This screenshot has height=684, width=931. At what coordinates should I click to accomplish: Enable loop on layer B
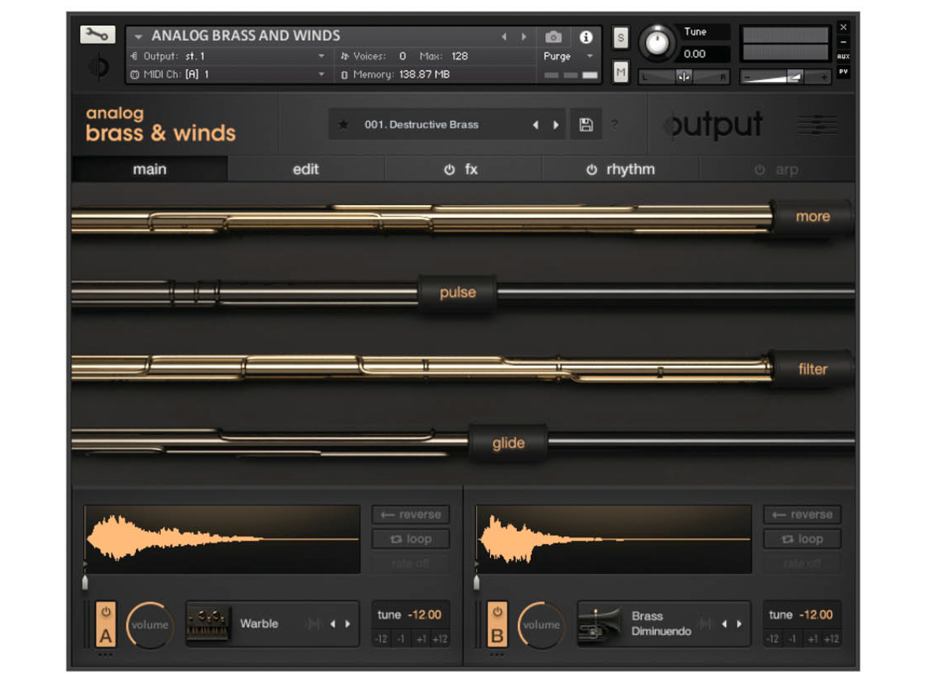(801, 539)
